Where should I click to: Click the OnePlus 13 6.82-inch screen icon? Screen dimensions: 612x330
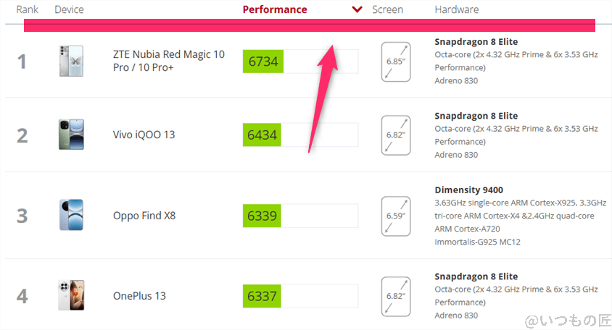(396, 295)
